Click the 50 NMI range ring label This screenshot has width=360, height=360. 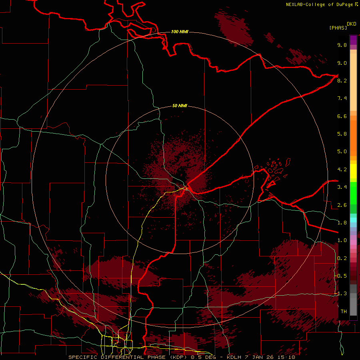180,106
